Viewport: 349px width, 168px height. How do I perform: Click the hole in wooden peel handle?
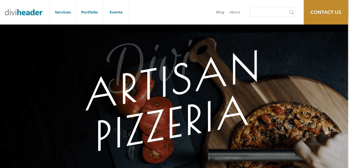(x=202, y=50)
